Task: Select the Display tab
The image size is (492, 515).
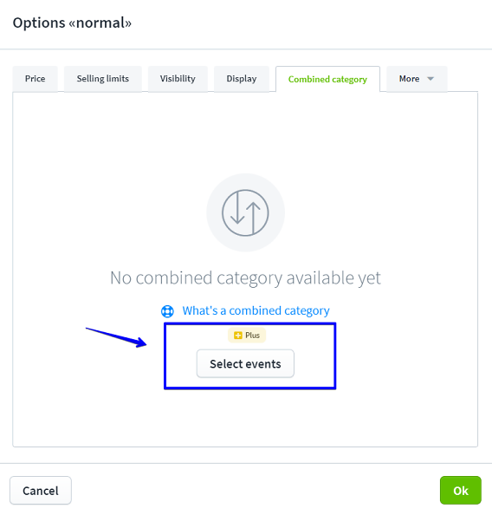Action: tap(242, 79)
